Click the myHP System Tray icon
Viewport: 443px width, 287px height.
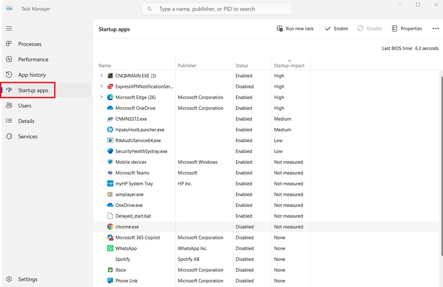110,183
